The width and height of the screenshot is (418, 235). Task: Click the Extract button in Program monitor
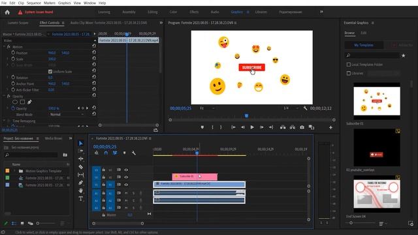click(x=293, y=127)
